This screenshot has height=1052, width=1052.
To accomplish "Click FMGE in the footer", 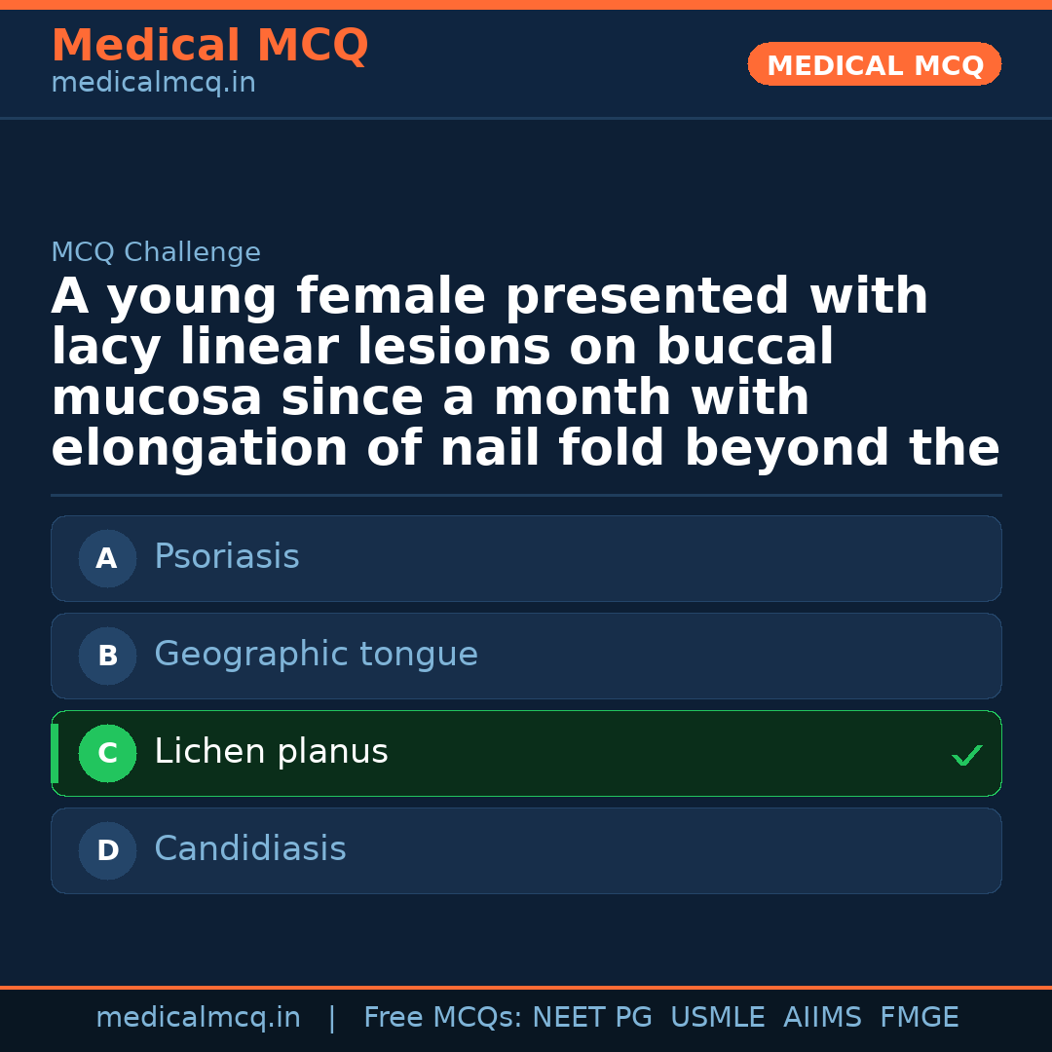I will coord(919,1018).
